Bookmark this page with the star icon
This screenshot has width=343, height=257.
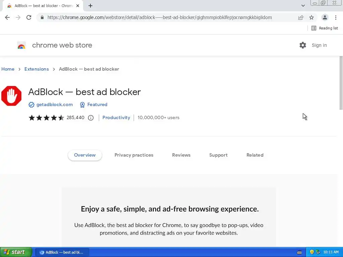point(312,17)
